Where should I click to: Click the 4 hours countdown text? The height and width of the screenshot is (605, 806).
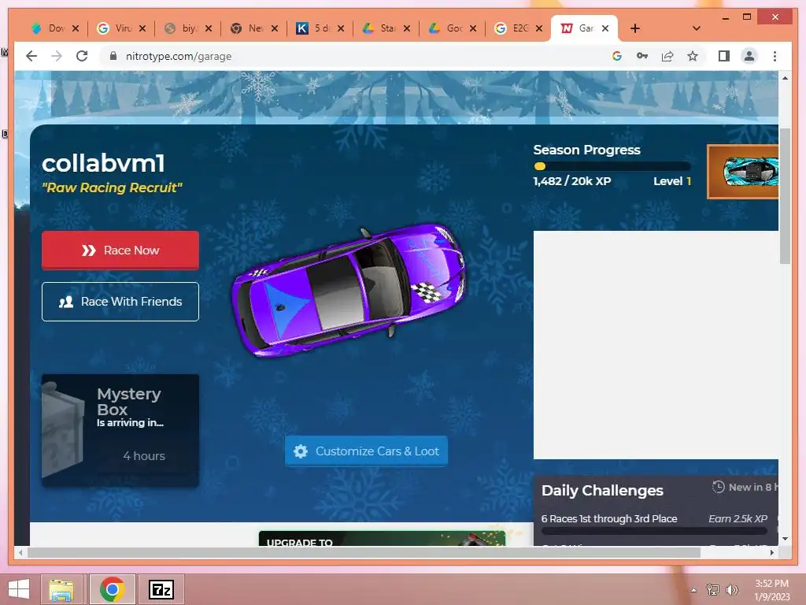point(144,456)
